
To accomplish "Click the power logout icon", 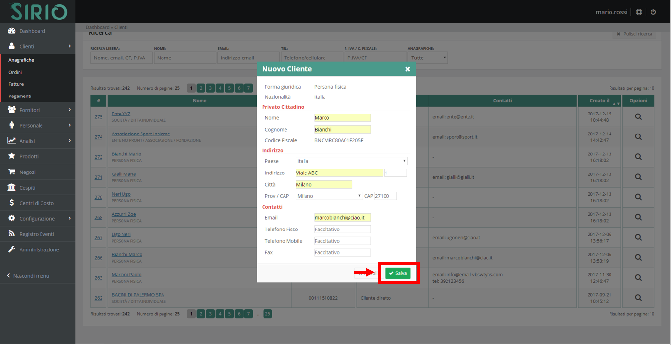I will click(x=653, y=12).
